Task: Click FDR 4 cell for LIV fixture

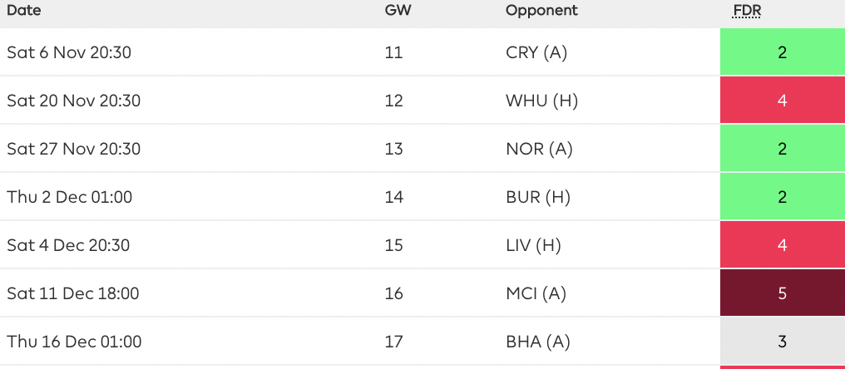Action: point(782,245)
